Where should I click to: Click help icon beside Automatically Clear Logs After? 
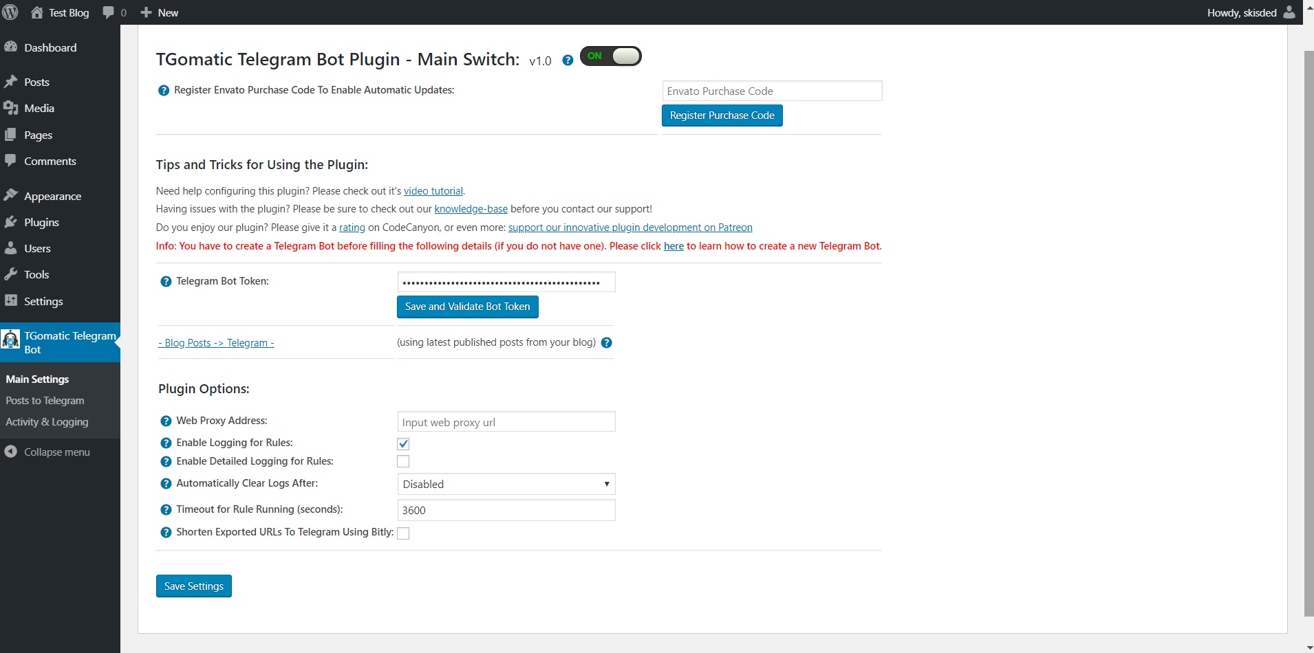pyautogui.click(x=166, y=484)
